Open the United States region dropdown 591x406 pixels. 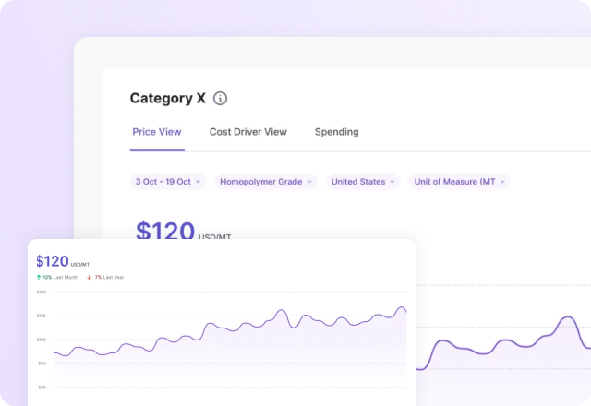pyautogui.click(x=363, y=182)
